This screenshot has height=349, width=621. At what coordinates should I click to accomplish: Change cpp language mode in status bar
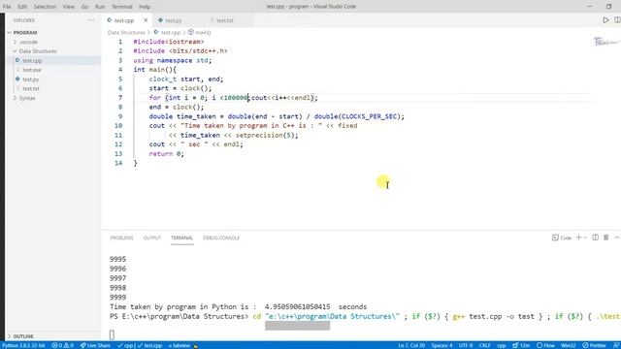click(x=502, y=345)
